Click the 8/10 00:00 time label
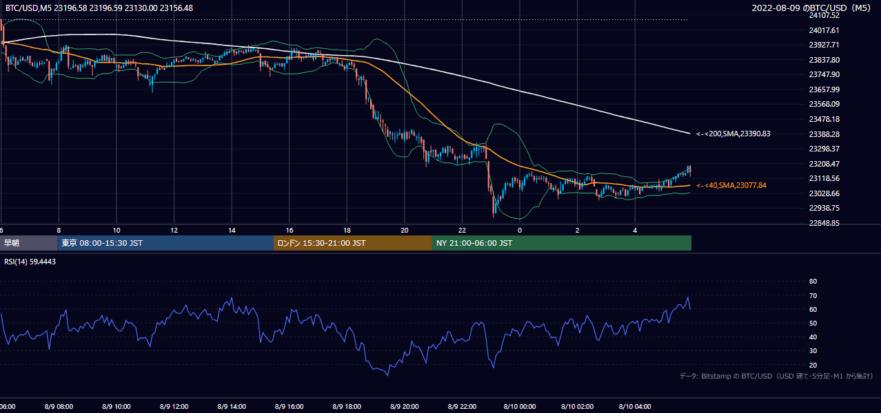Screen dimensions: 881x413 (520, 406)
